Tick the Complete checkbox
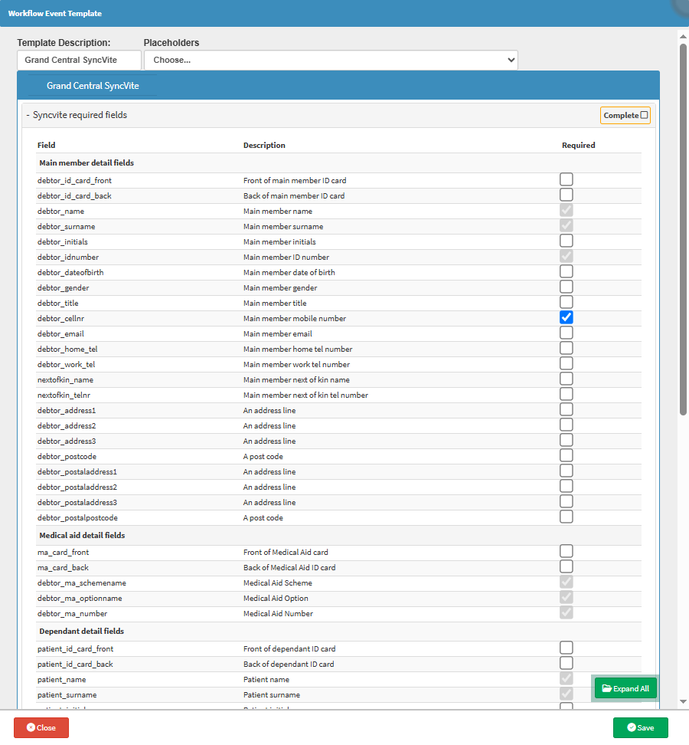 [x=644, y=116]
